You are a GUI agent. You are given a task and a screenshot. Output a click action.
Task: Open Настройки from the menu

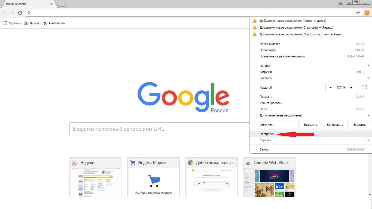pyautogui.click(x=267, y=134)
